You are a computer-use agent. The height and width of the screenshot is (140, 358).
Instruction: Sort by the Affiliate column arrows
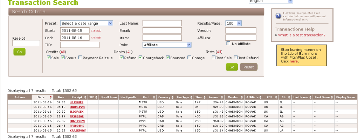tap(260, 97)
